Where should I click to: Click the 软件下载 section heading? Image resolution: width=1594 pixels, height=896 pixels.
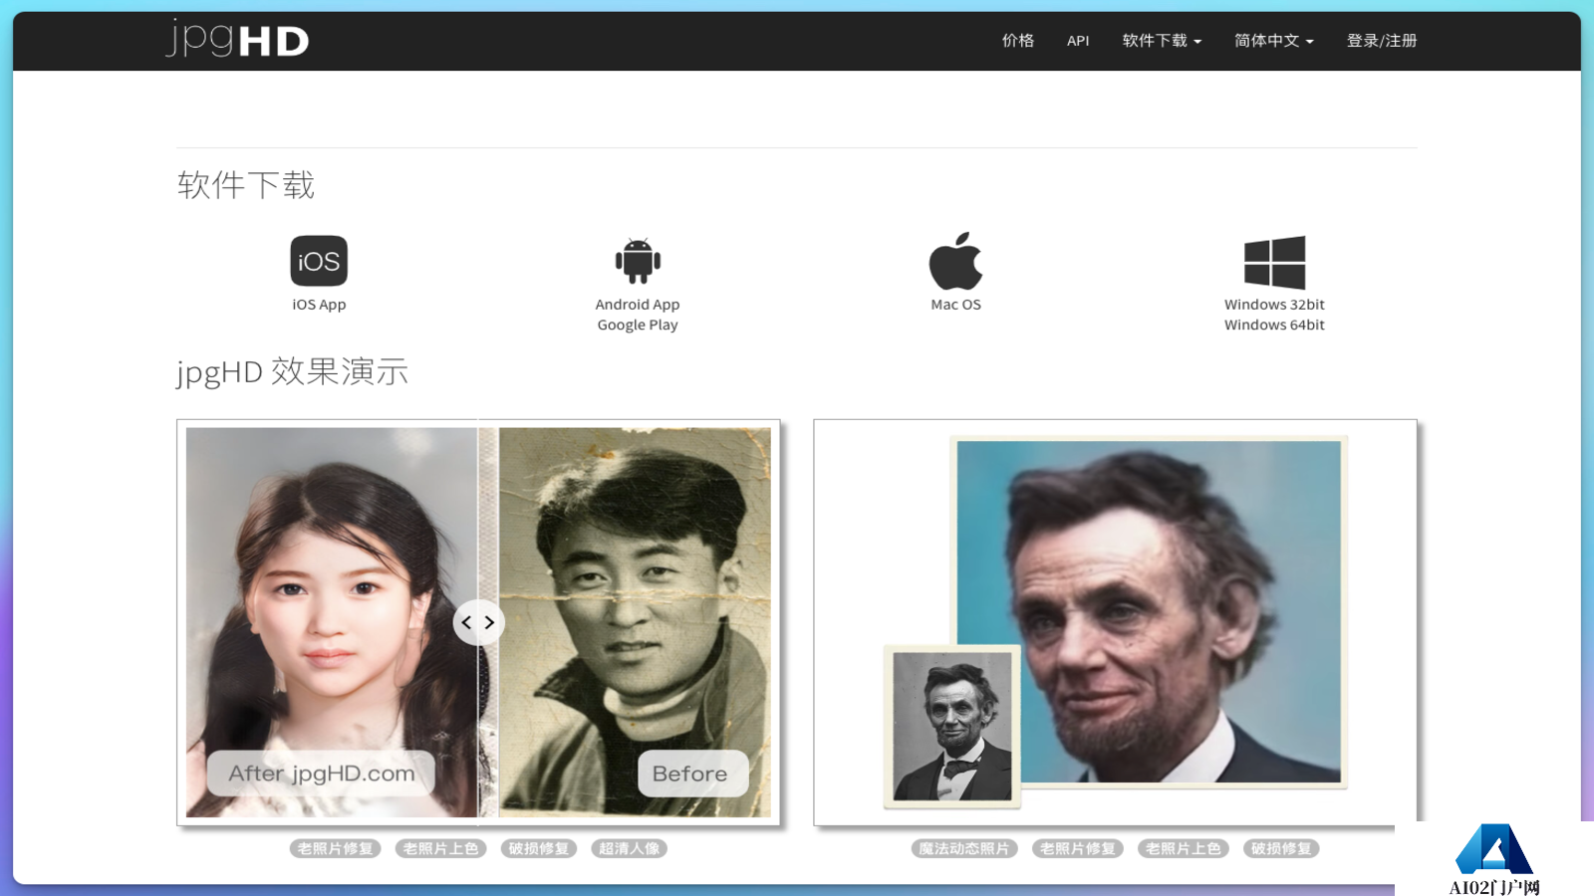click(246, 185)
